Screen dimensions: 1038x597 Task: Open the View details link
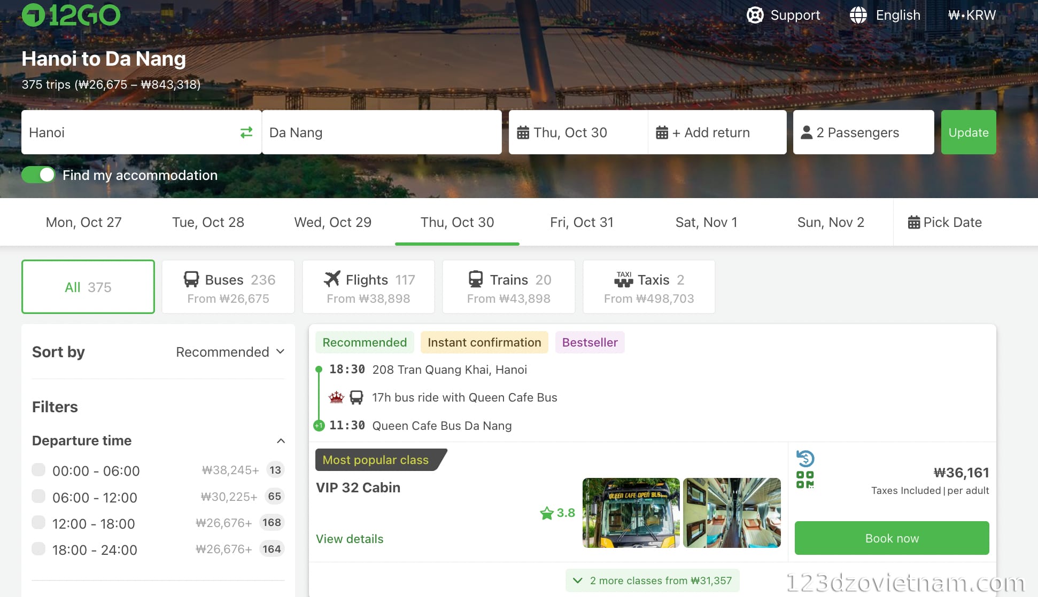pyautogui.click(x=350, y=539)
